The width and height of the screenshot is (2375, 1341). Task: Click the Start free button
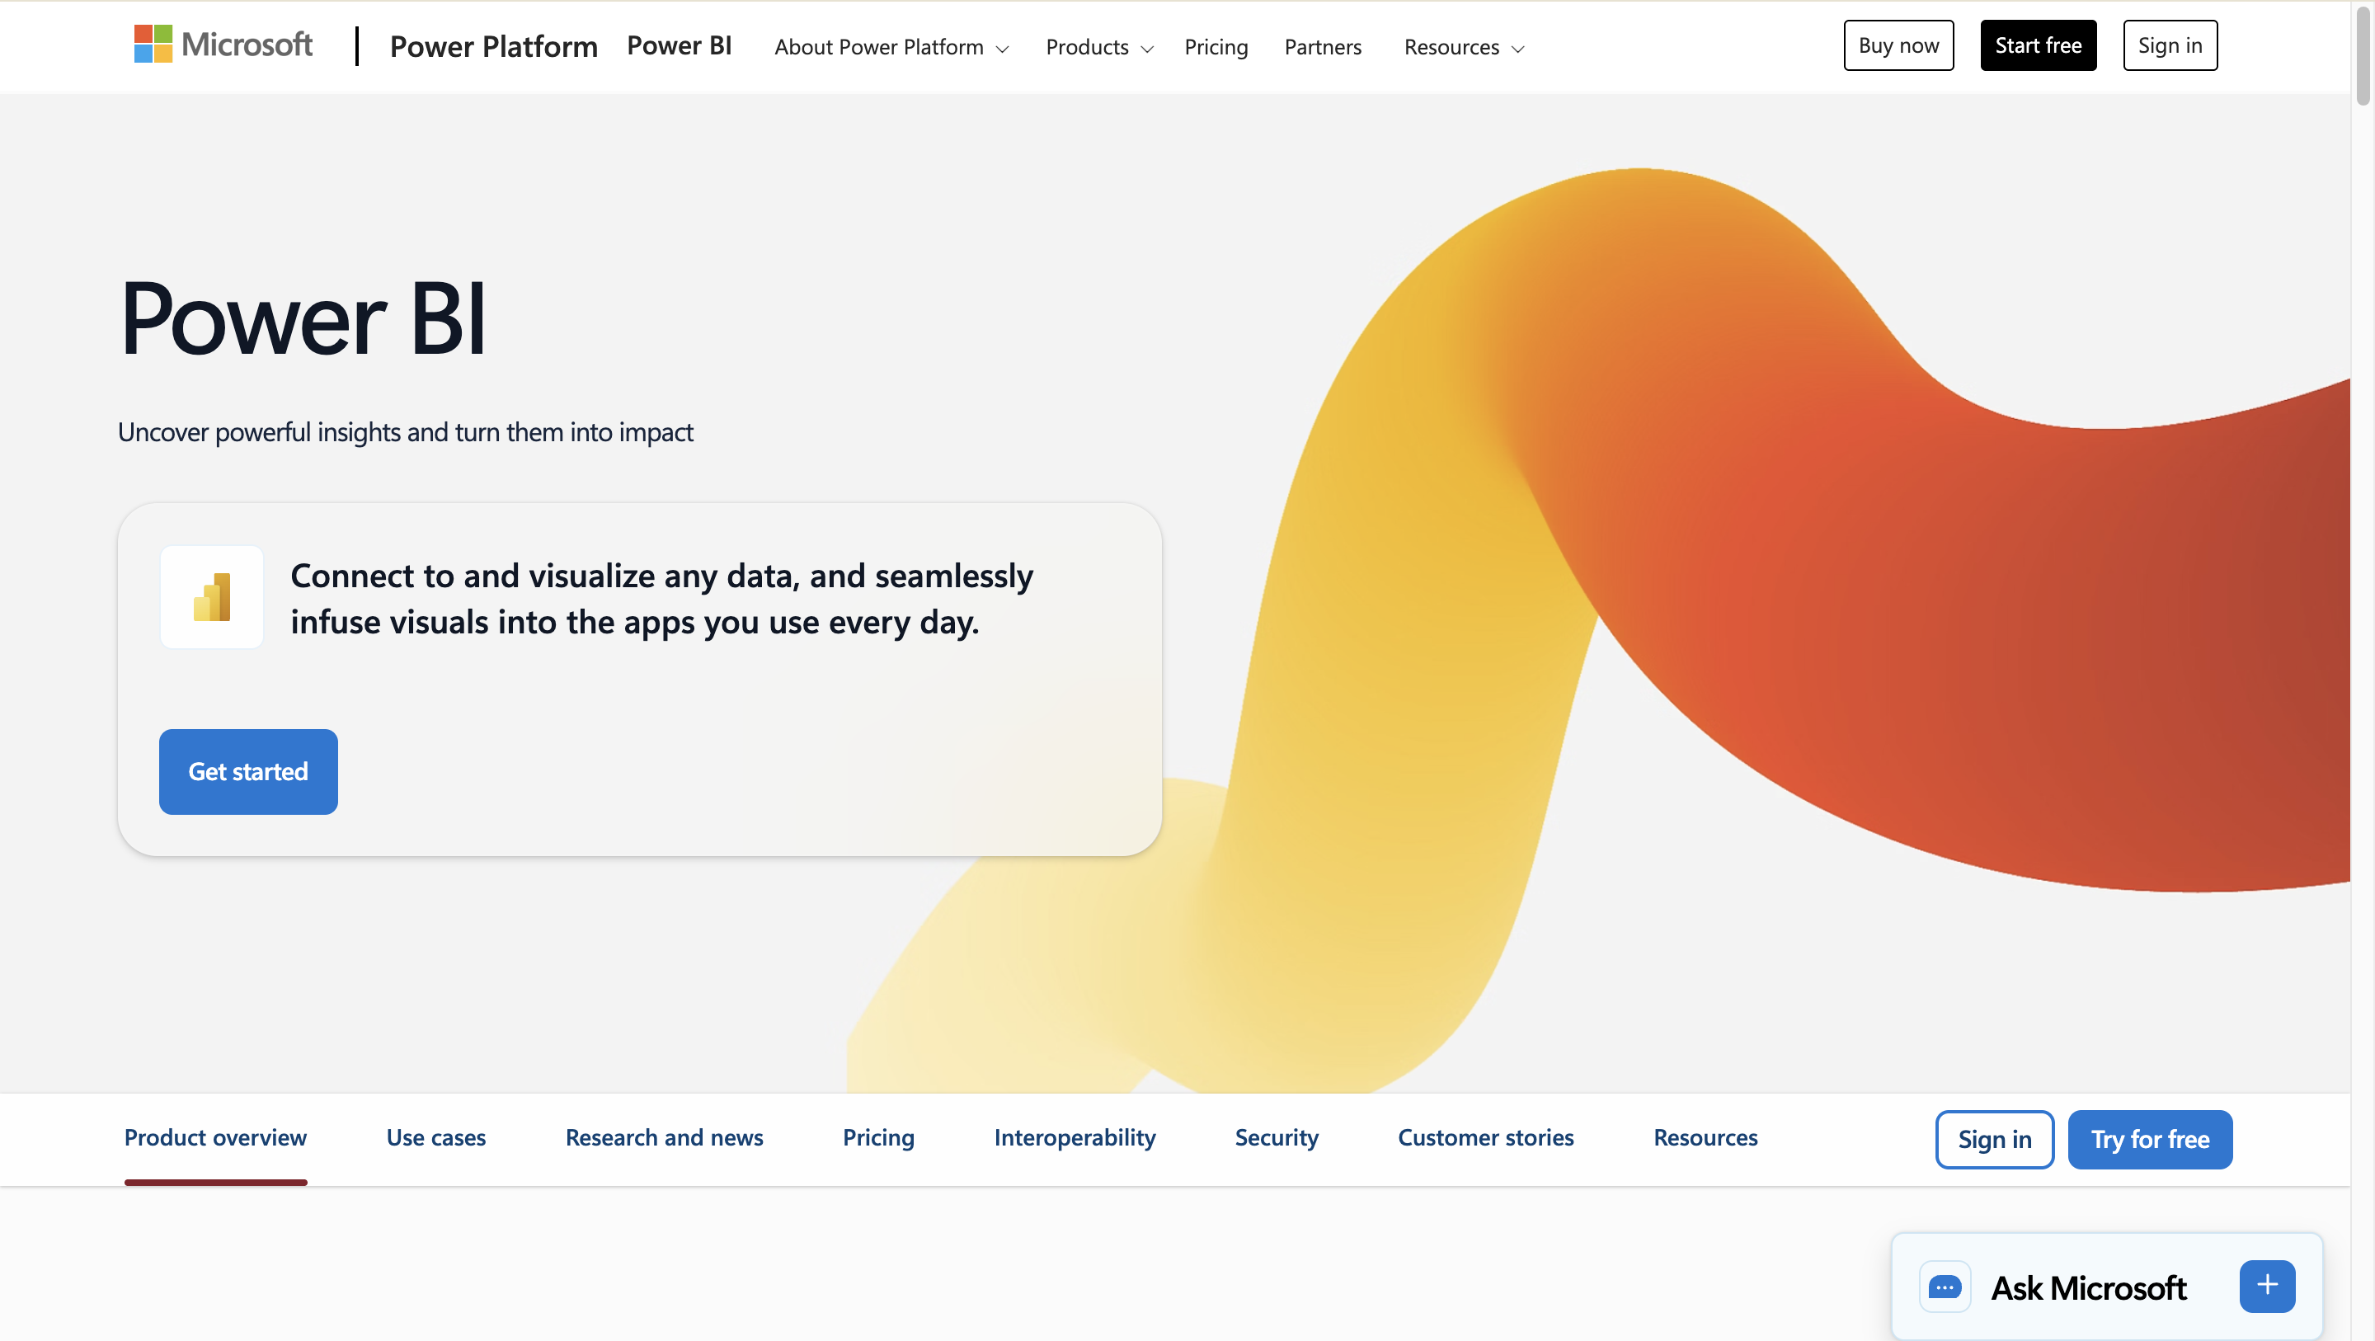2038,45
